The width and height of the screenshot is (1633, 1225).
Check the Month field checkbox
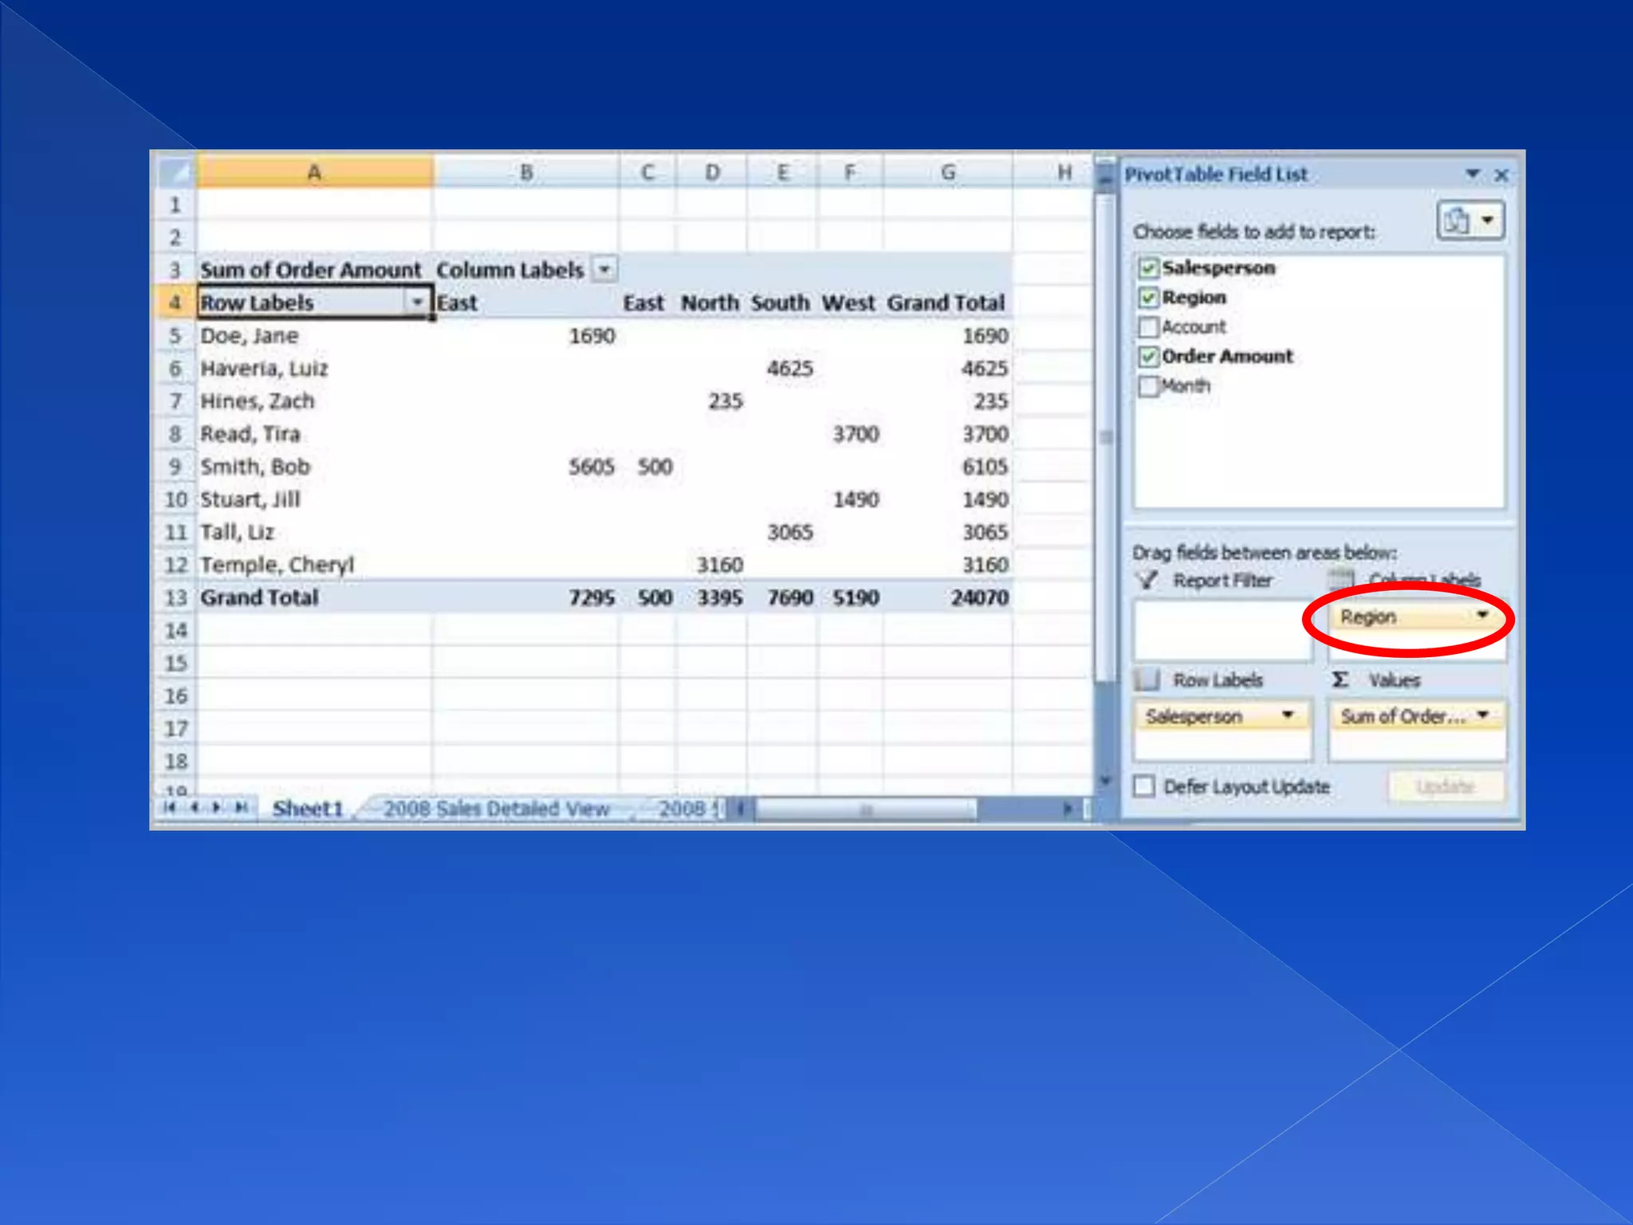pyautogui.click(x=1148, y=386)
